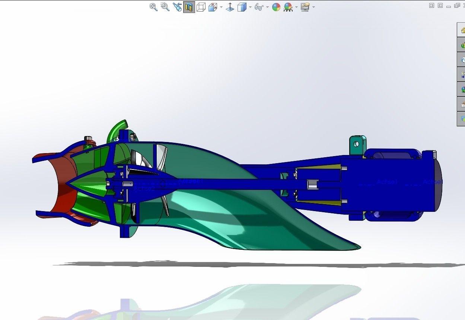Switch to the Design Library task pane tab

click(x=462, y=45)
